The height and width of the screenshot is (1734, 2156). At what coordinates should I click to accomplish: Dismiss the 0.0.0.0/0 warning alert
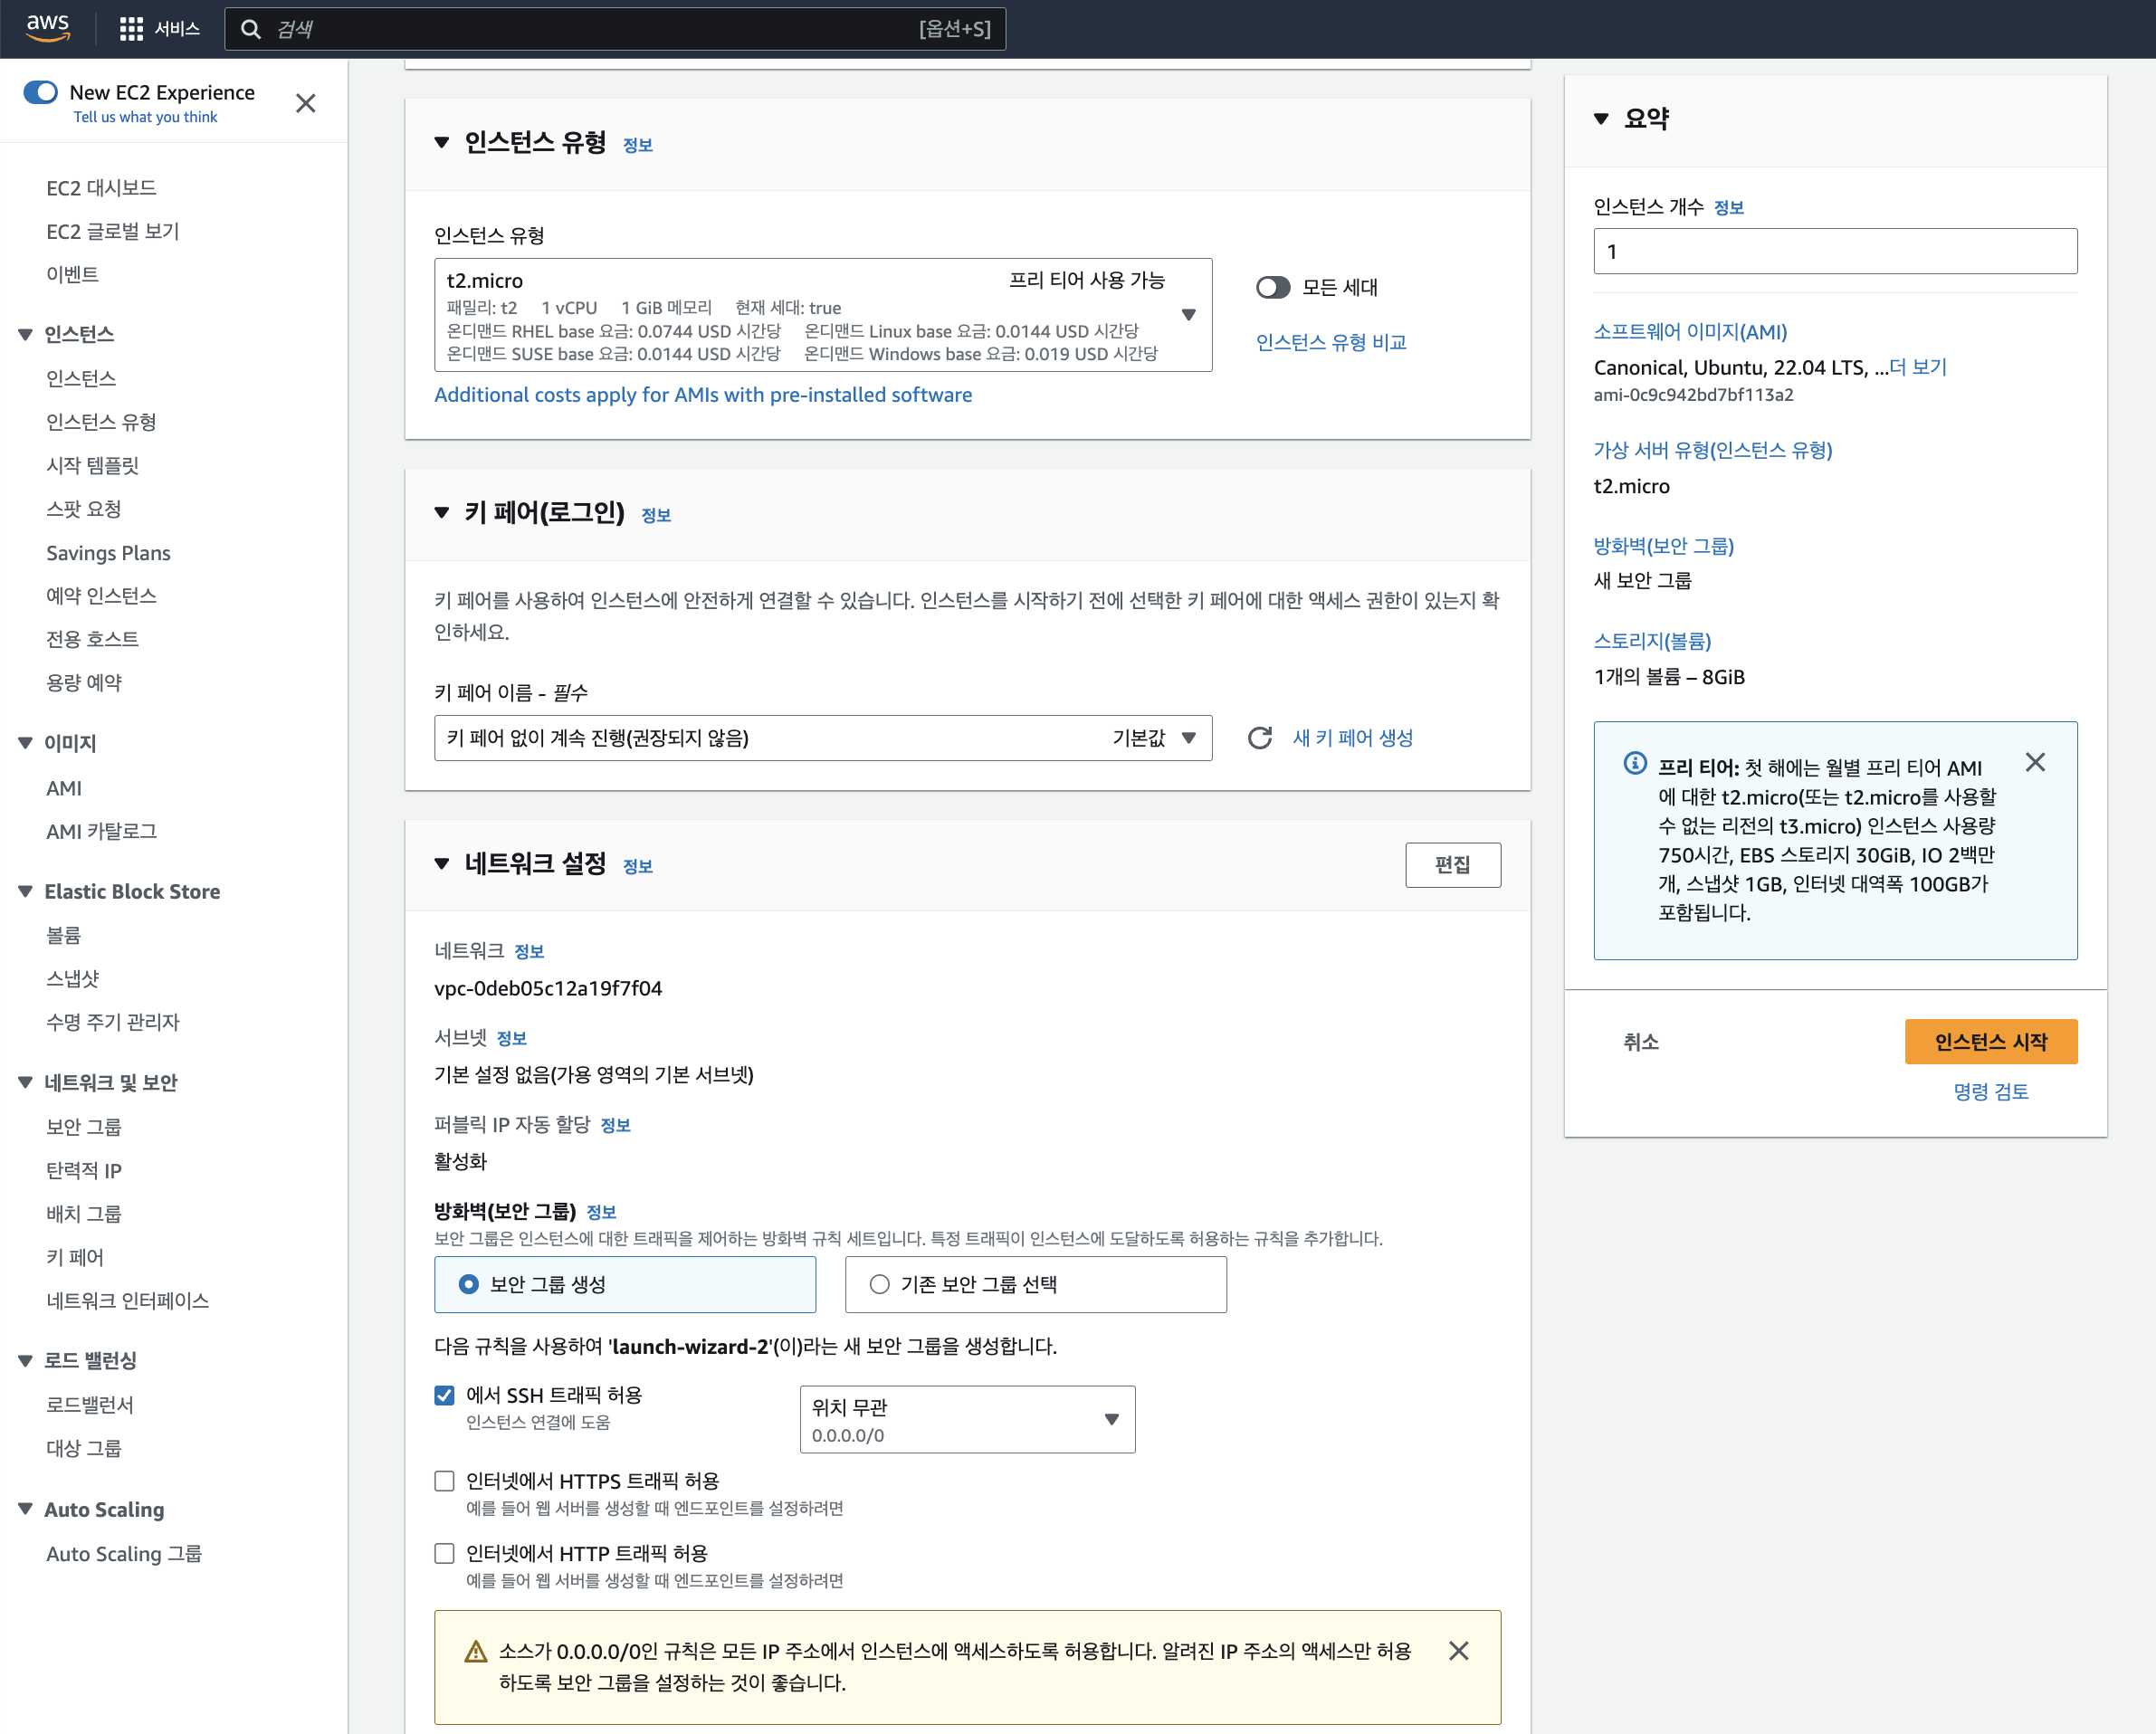(1458, 1650)
